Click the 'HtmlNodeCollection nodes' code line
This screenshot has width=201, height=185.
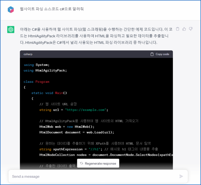pos(106,155)
